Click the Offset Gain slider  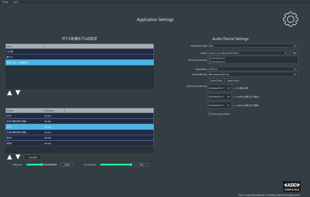click(42, 164)
